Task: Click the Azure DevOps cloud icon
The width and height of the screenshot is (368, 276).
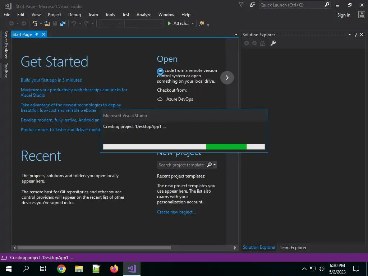Action: coord(160,99)
